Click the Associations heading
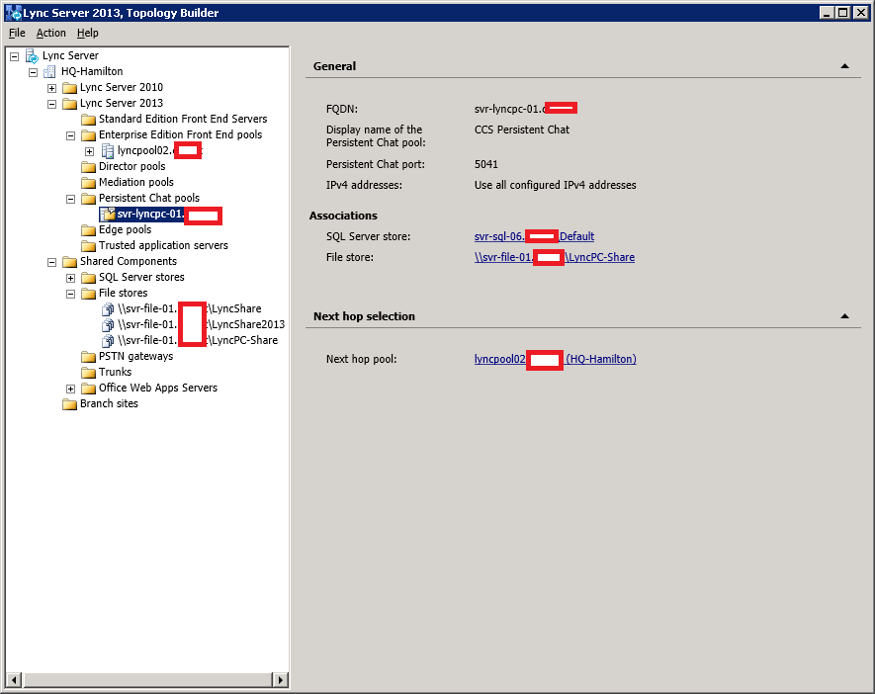The image size is (875, 694). [x=343, y=216]
